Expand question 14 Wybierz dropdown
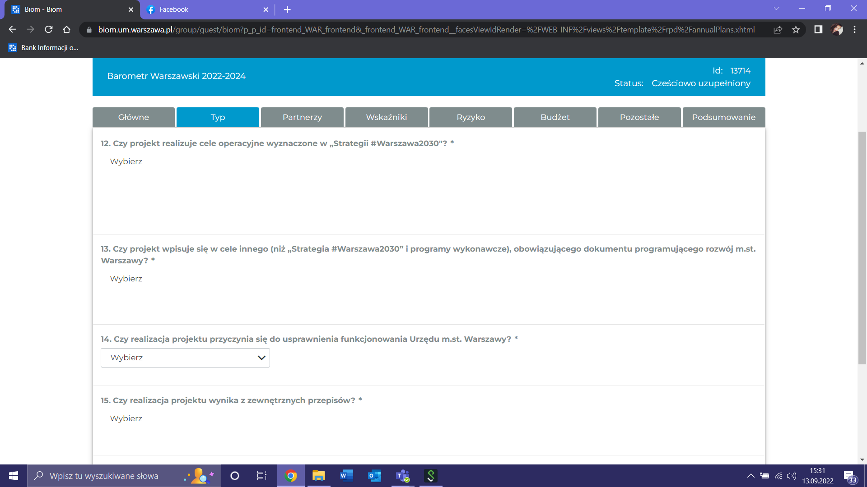This screenshot has height=487, width=867. [x=185, y=358]
